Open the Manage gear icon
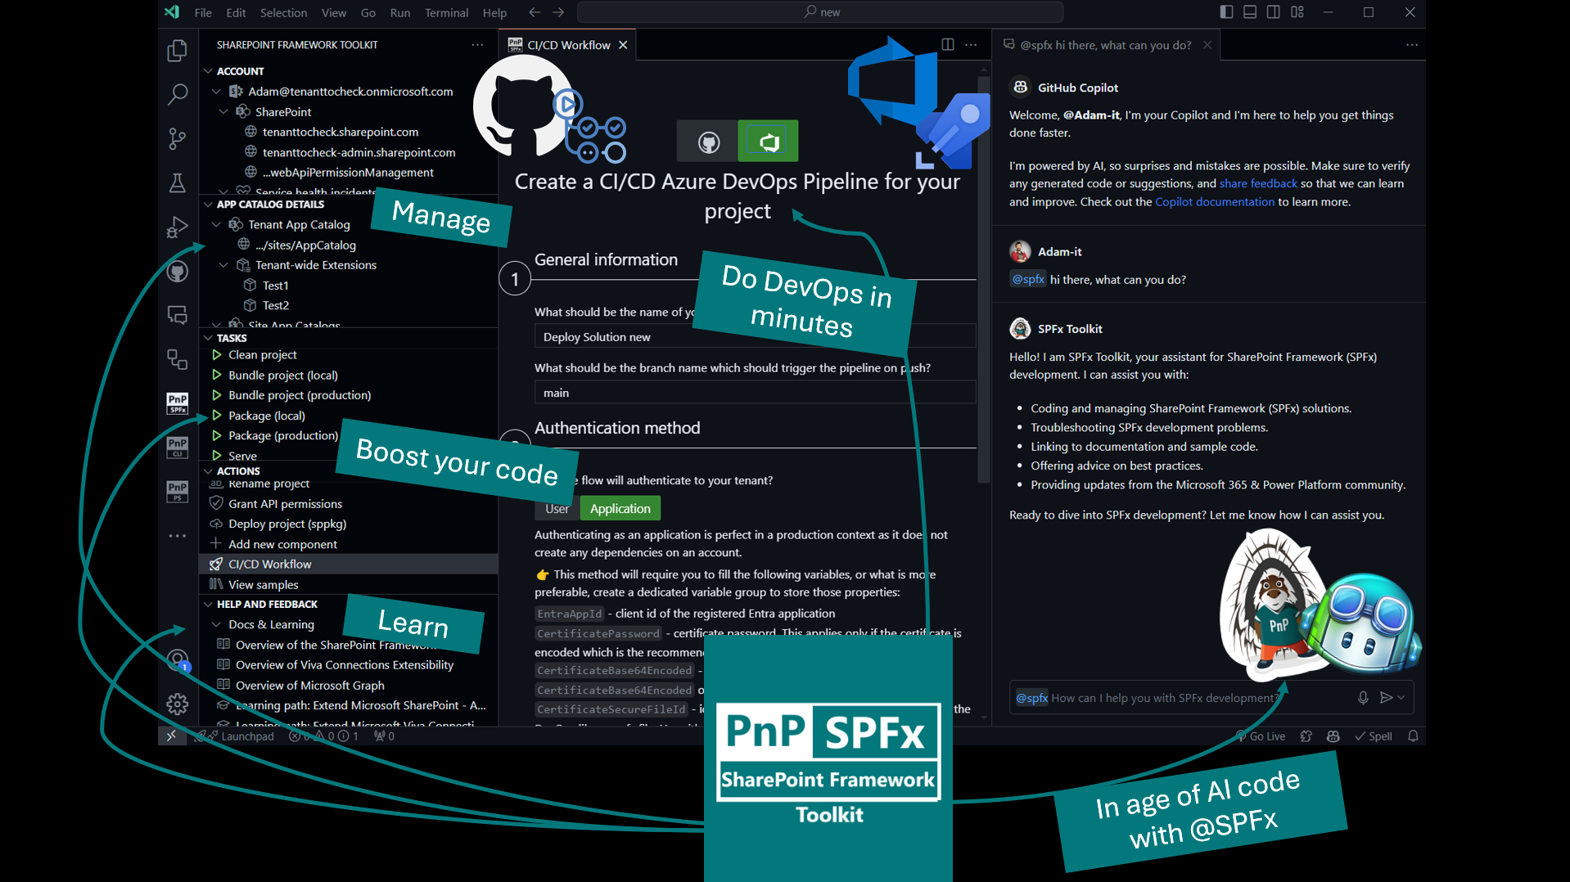 [x=177, y=704]
